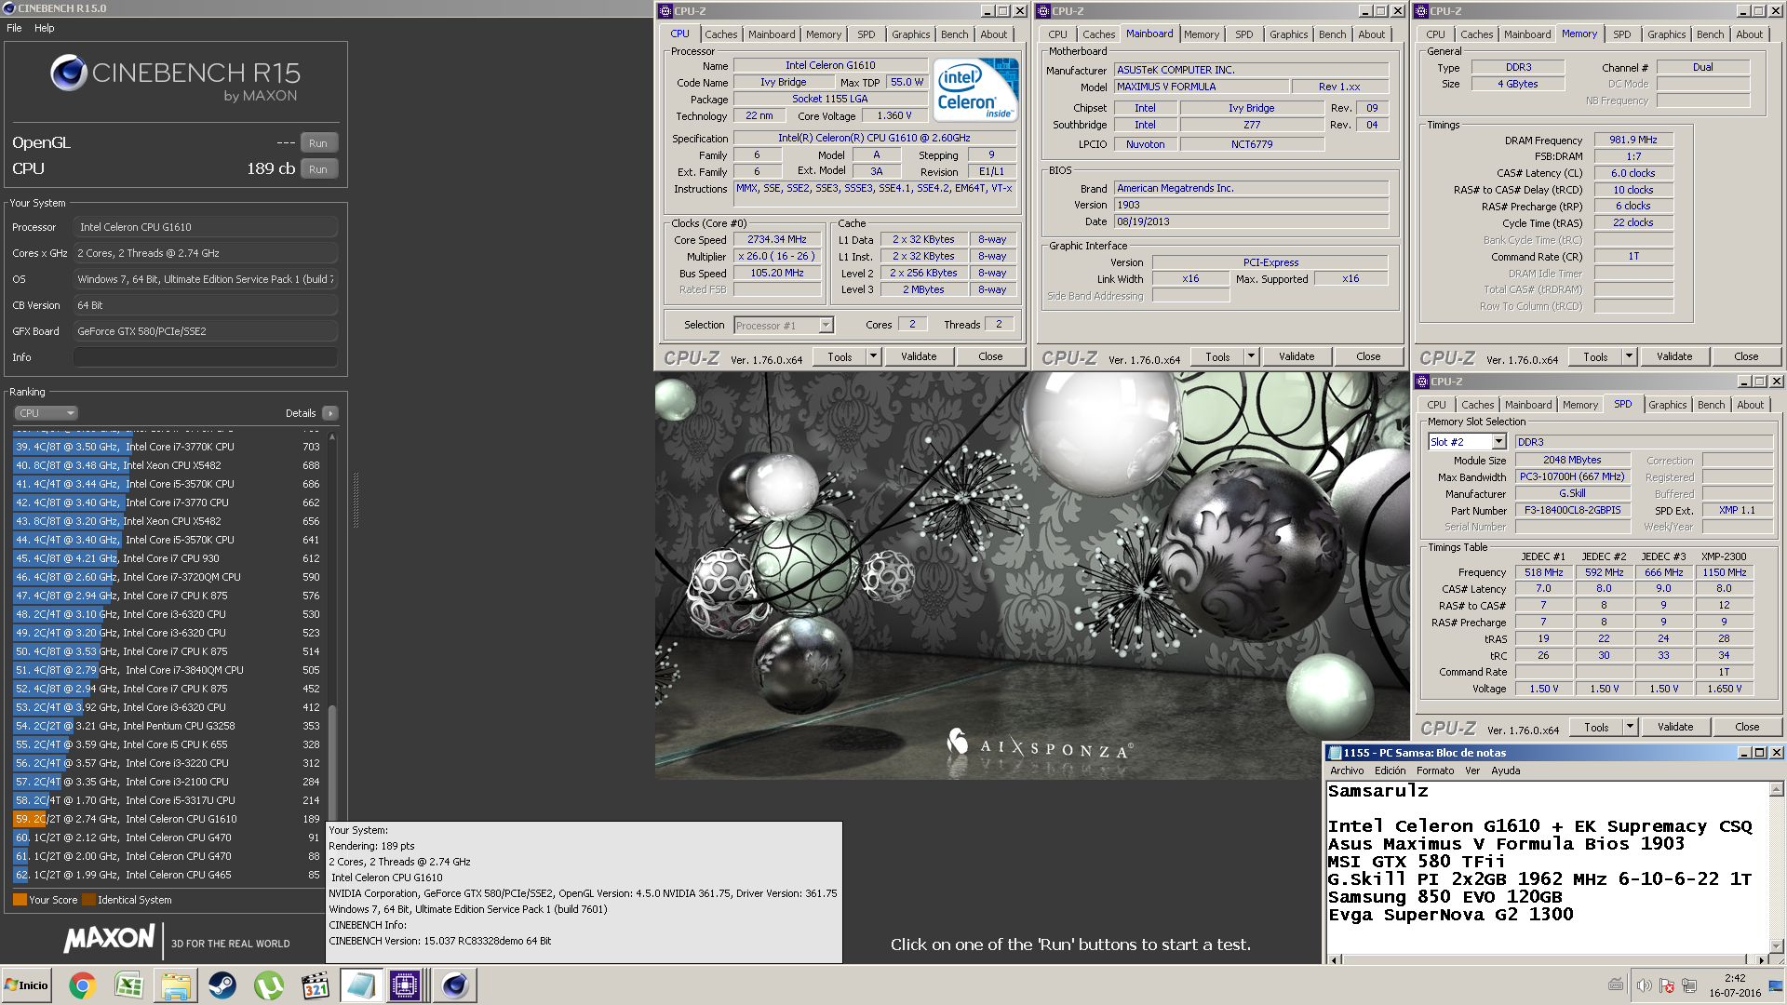Open Cinebench File menu
The image size is (1787, 1005).
(14, 28)
